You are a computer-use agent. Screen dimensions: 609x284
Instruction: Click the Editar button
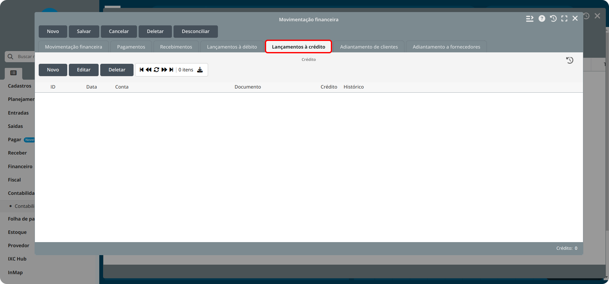pos(84,70)
